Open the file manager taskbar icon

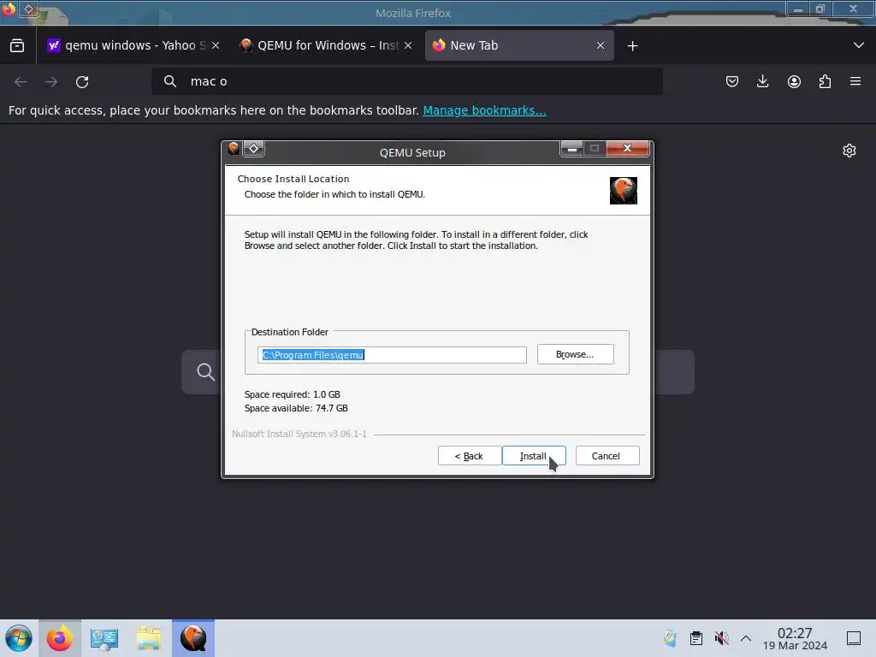(x=149, y=638)
